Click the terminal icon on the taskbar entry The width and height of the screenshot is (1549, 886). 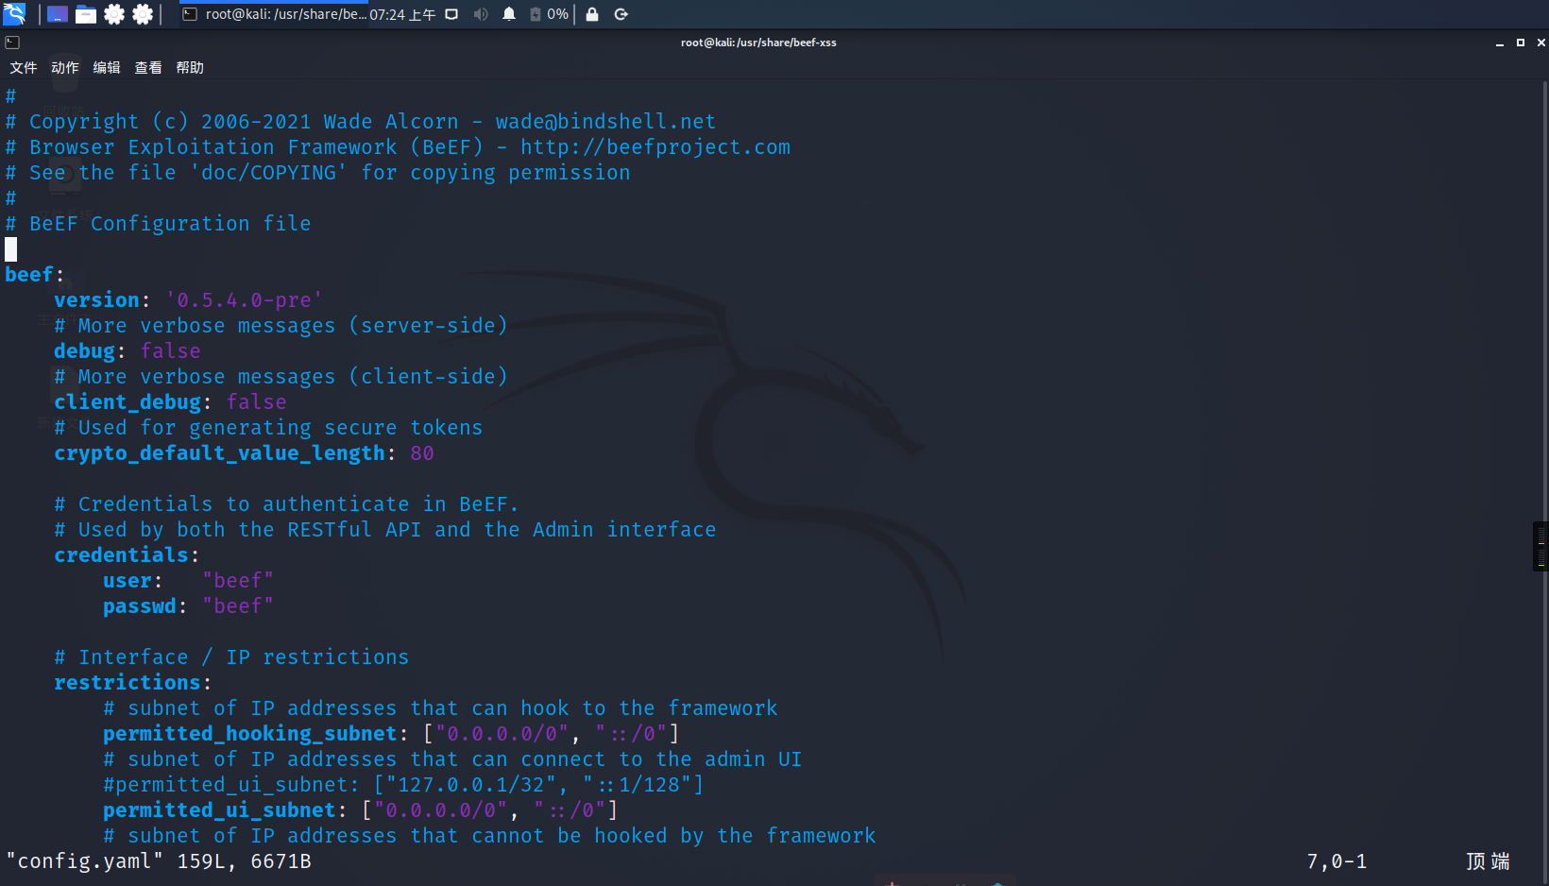click(x=188, y=14)
